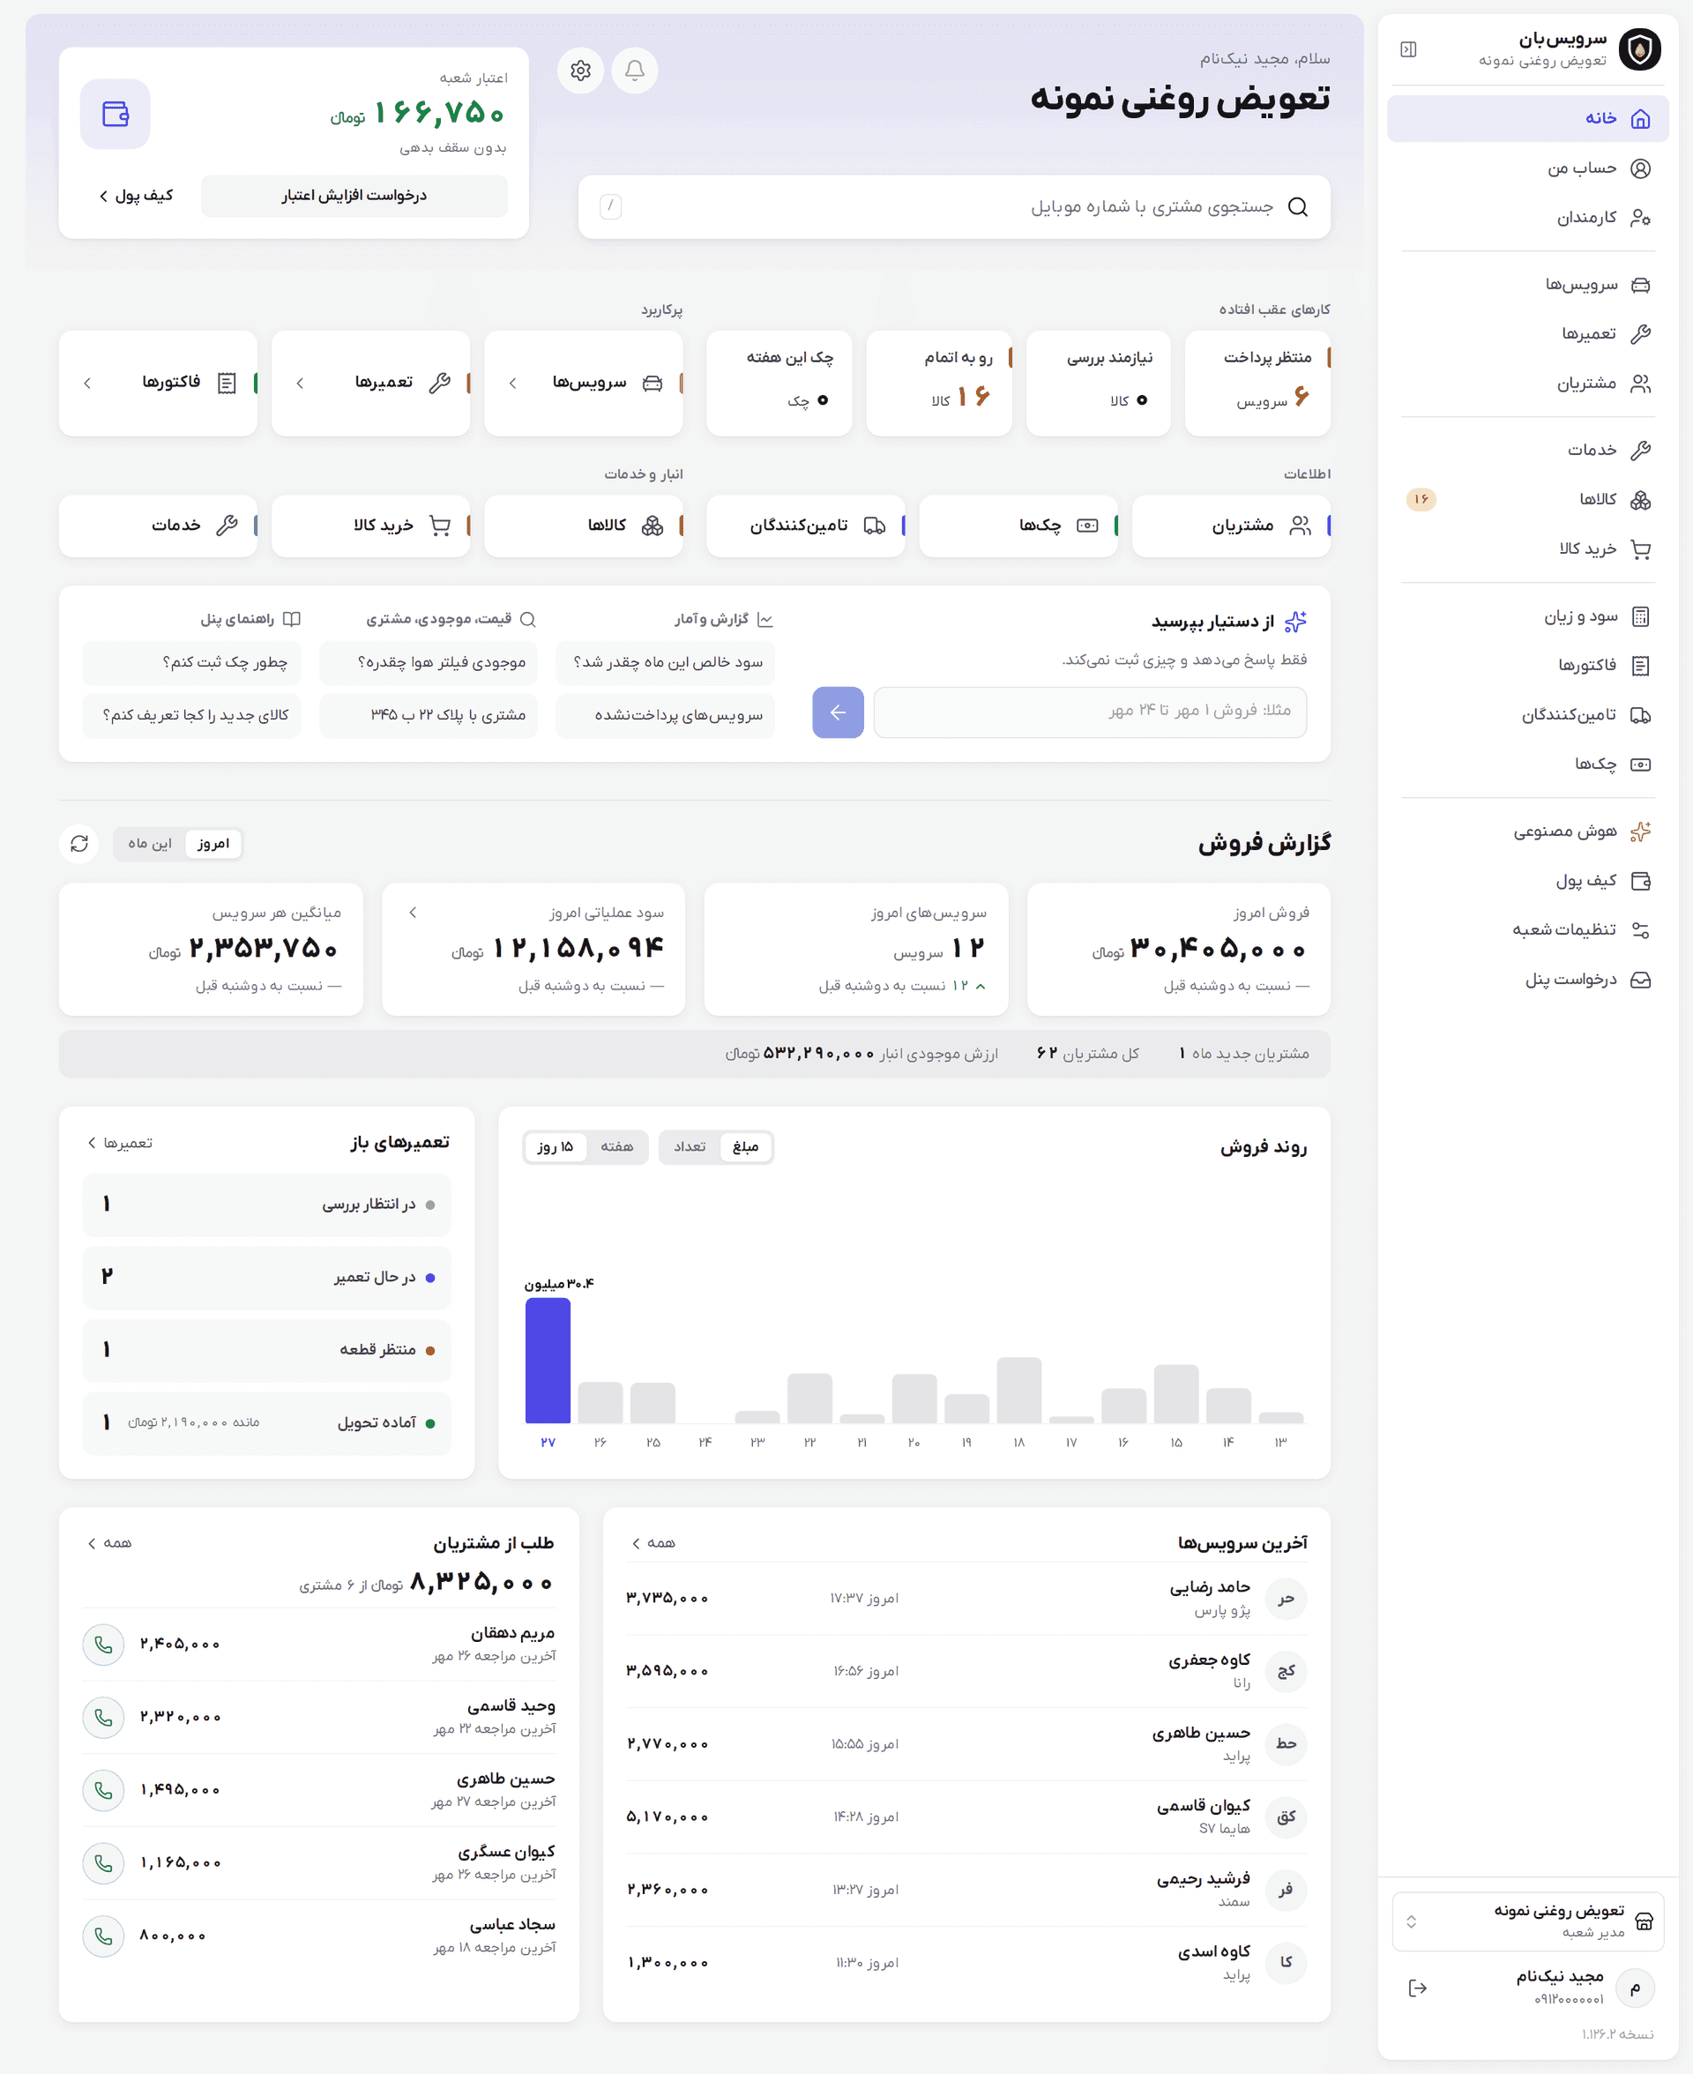Show sales trend by مبلغ
Image resolution: width=1693 pixels, height=2074 pixels.
click(745, 1146)
